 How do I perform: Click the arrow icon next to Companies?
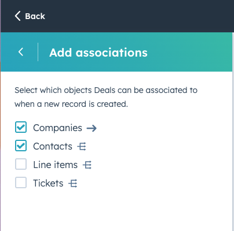pyautogui.click(x=92, y=128)
